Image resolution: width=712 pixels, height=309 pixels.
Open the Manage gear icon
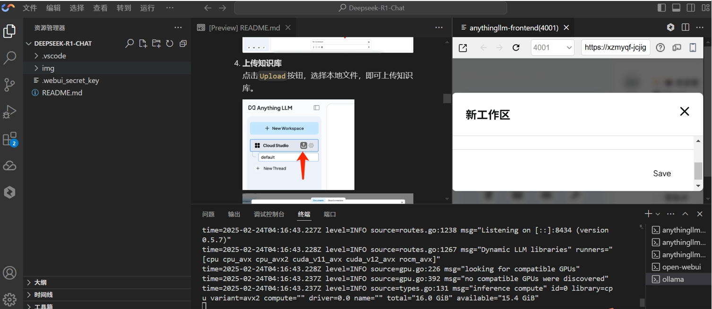click(9, 300)
